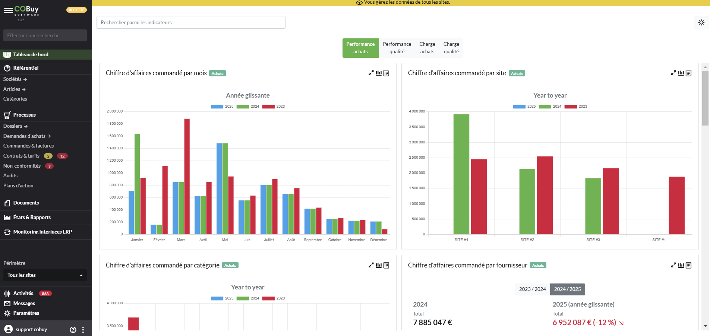
Task: Focus the 'Effectuer une recherche' sidebar search box
Action: tap(45, 36)
